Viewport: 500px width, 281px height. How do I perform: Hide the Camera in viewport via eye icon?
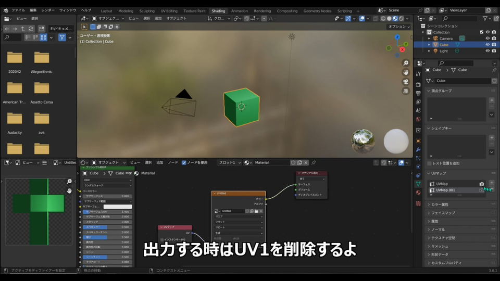tap(488, 38)
